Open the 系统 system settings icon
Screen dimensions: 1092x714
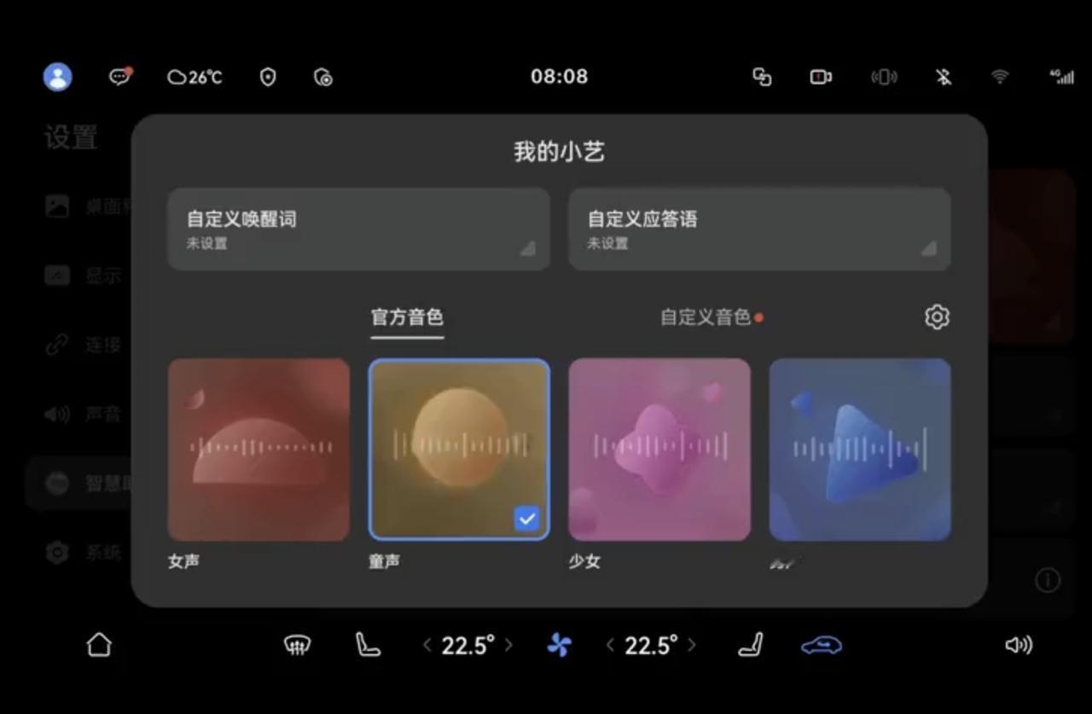click(56, 553)
